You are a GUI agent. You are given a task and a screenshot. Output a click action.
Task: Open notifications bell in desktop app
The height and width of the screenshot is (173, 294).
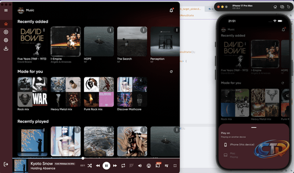tap(171, 10)
